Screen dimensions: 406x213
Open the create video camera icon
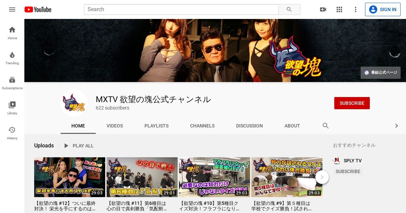click(323, 9)
